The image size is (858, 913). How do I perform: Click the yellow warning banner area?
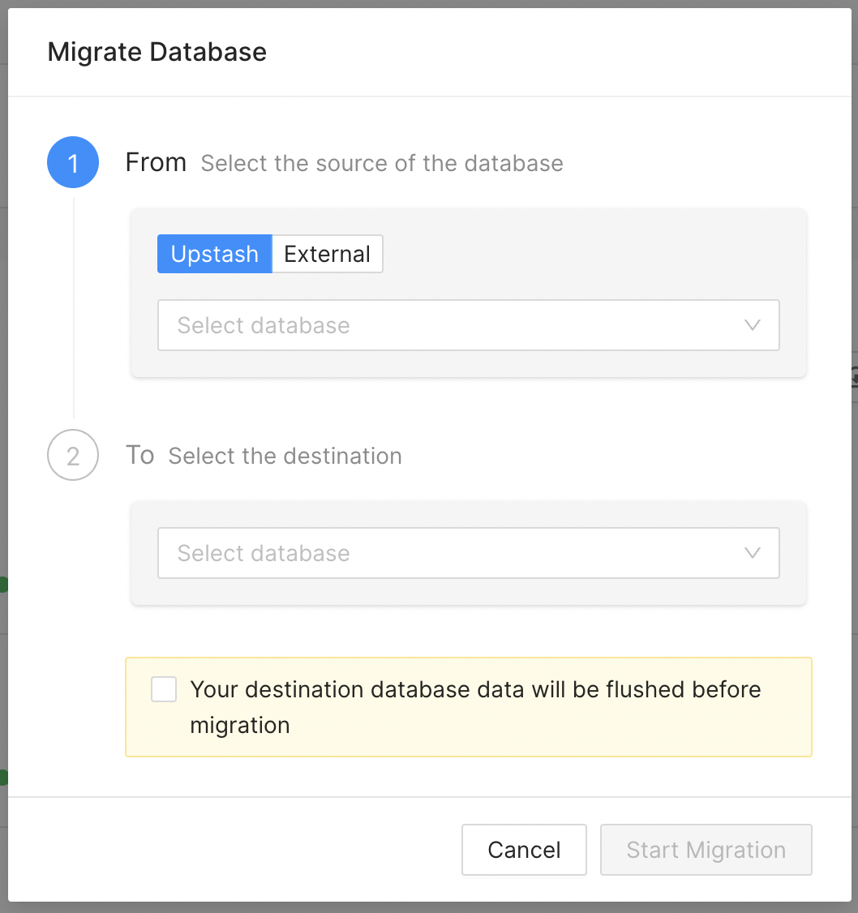click(x=468, y=708)
